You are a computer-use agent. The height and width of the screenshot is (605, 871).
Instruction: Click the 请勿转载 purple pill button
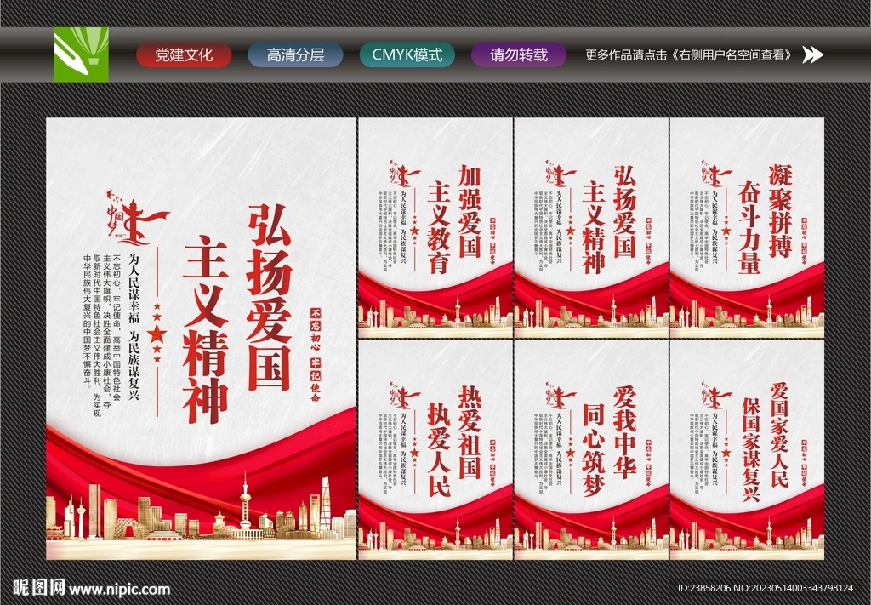click(x=519, y=55)
